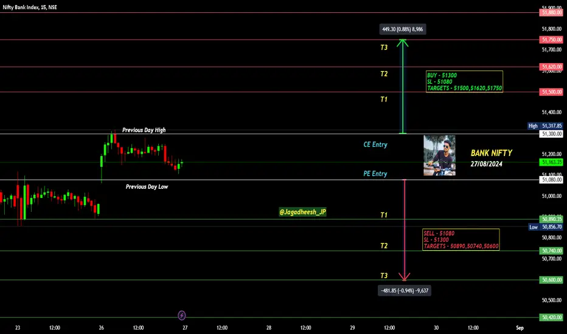Image resolution: width=567 pixels, height=334 pixels.
Task: Select the 51,750.00 red price label
Action: pos(551,39)
